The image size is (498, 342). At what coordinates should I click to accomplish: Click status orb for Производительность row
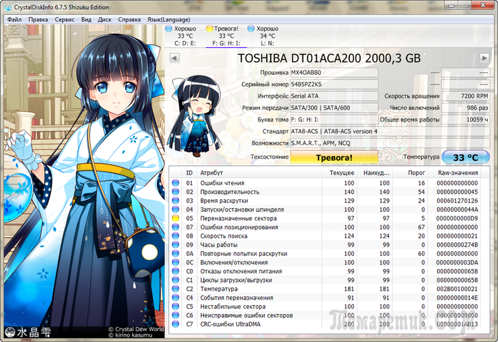175,192
